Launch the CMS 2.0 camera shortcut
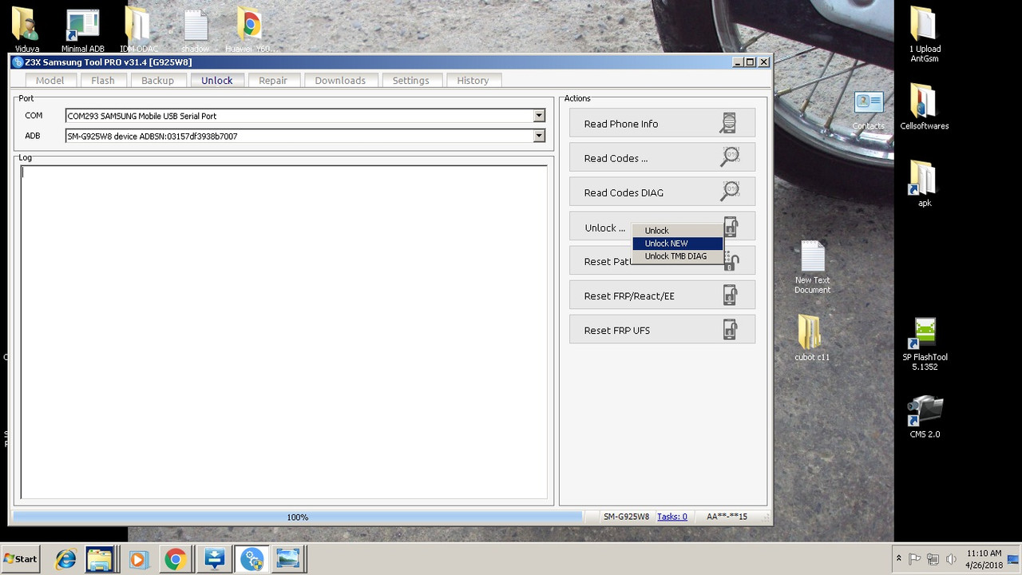The image size is (1022, 575). 925,416
